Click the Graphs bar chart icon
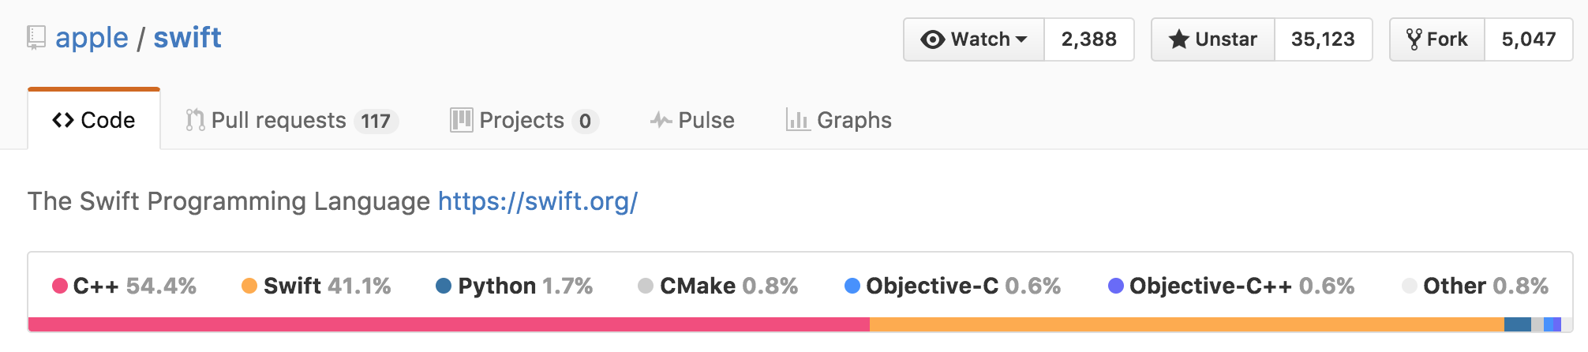 click(797, 120)
